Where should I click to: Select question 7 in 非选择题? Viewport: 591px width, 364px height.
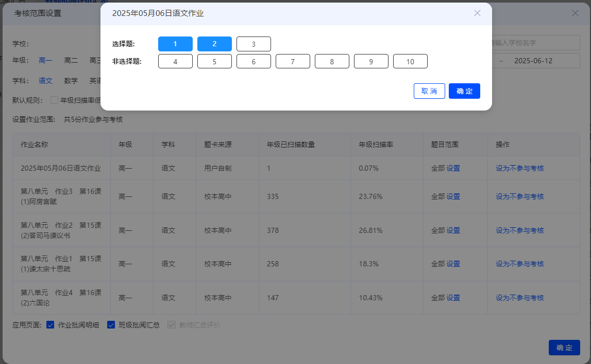293,61
